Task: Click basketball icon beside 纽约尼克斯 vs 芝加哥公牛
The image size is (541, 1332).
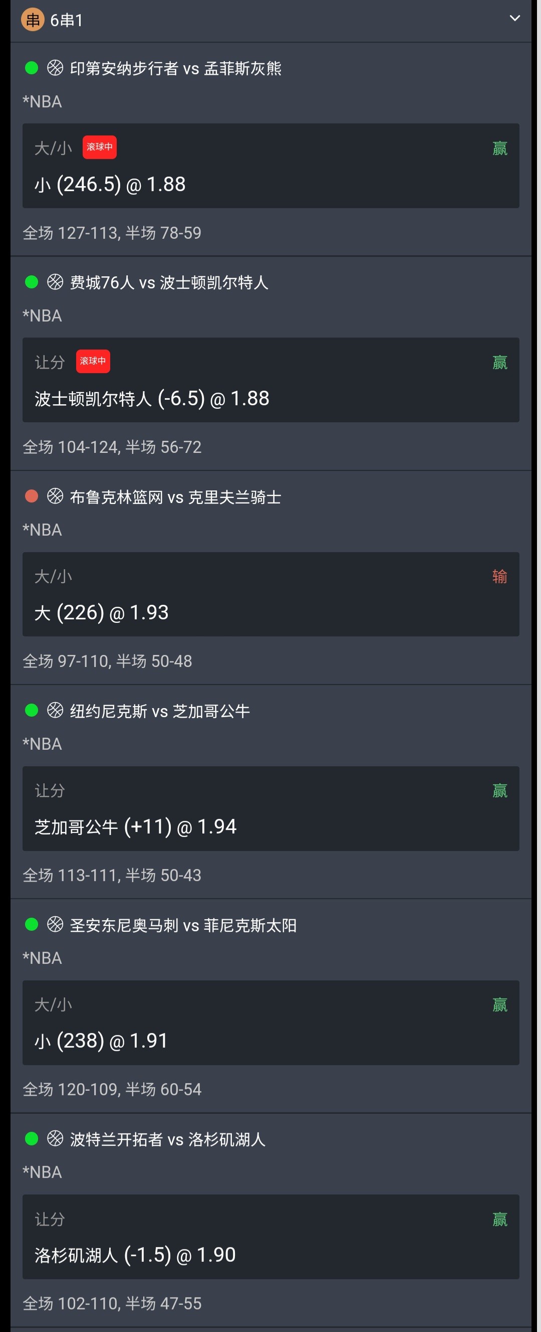Action: point(55,711)
